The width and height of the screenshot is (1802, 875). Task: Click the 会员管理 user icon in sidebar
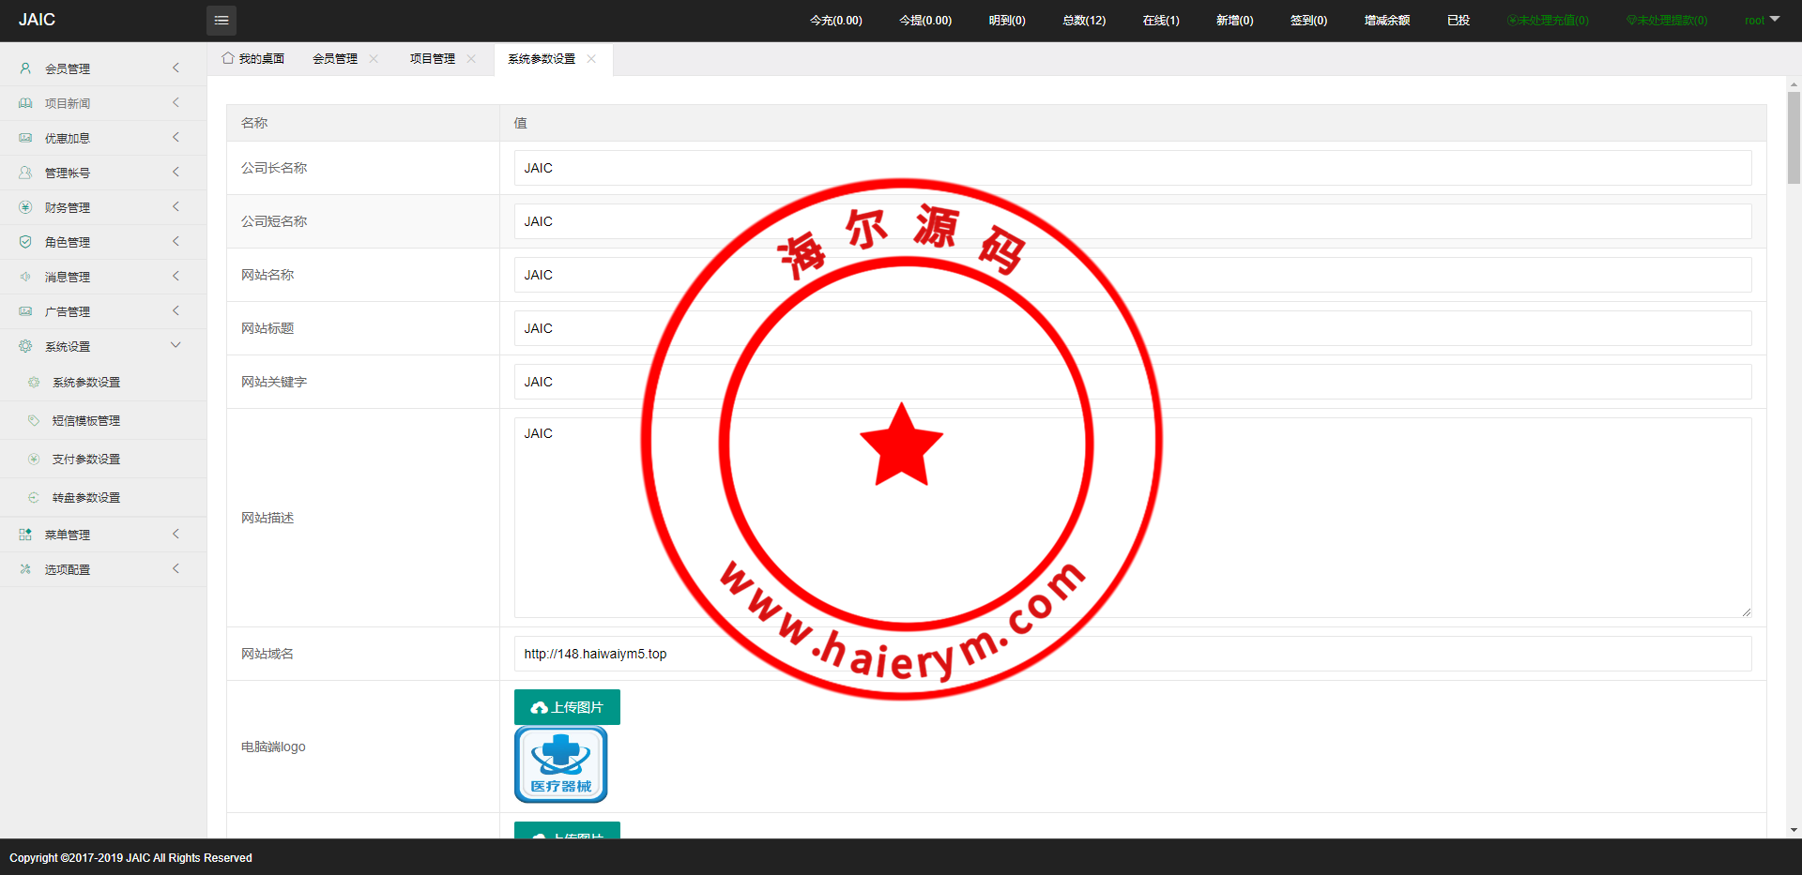(x=25, y=68)
